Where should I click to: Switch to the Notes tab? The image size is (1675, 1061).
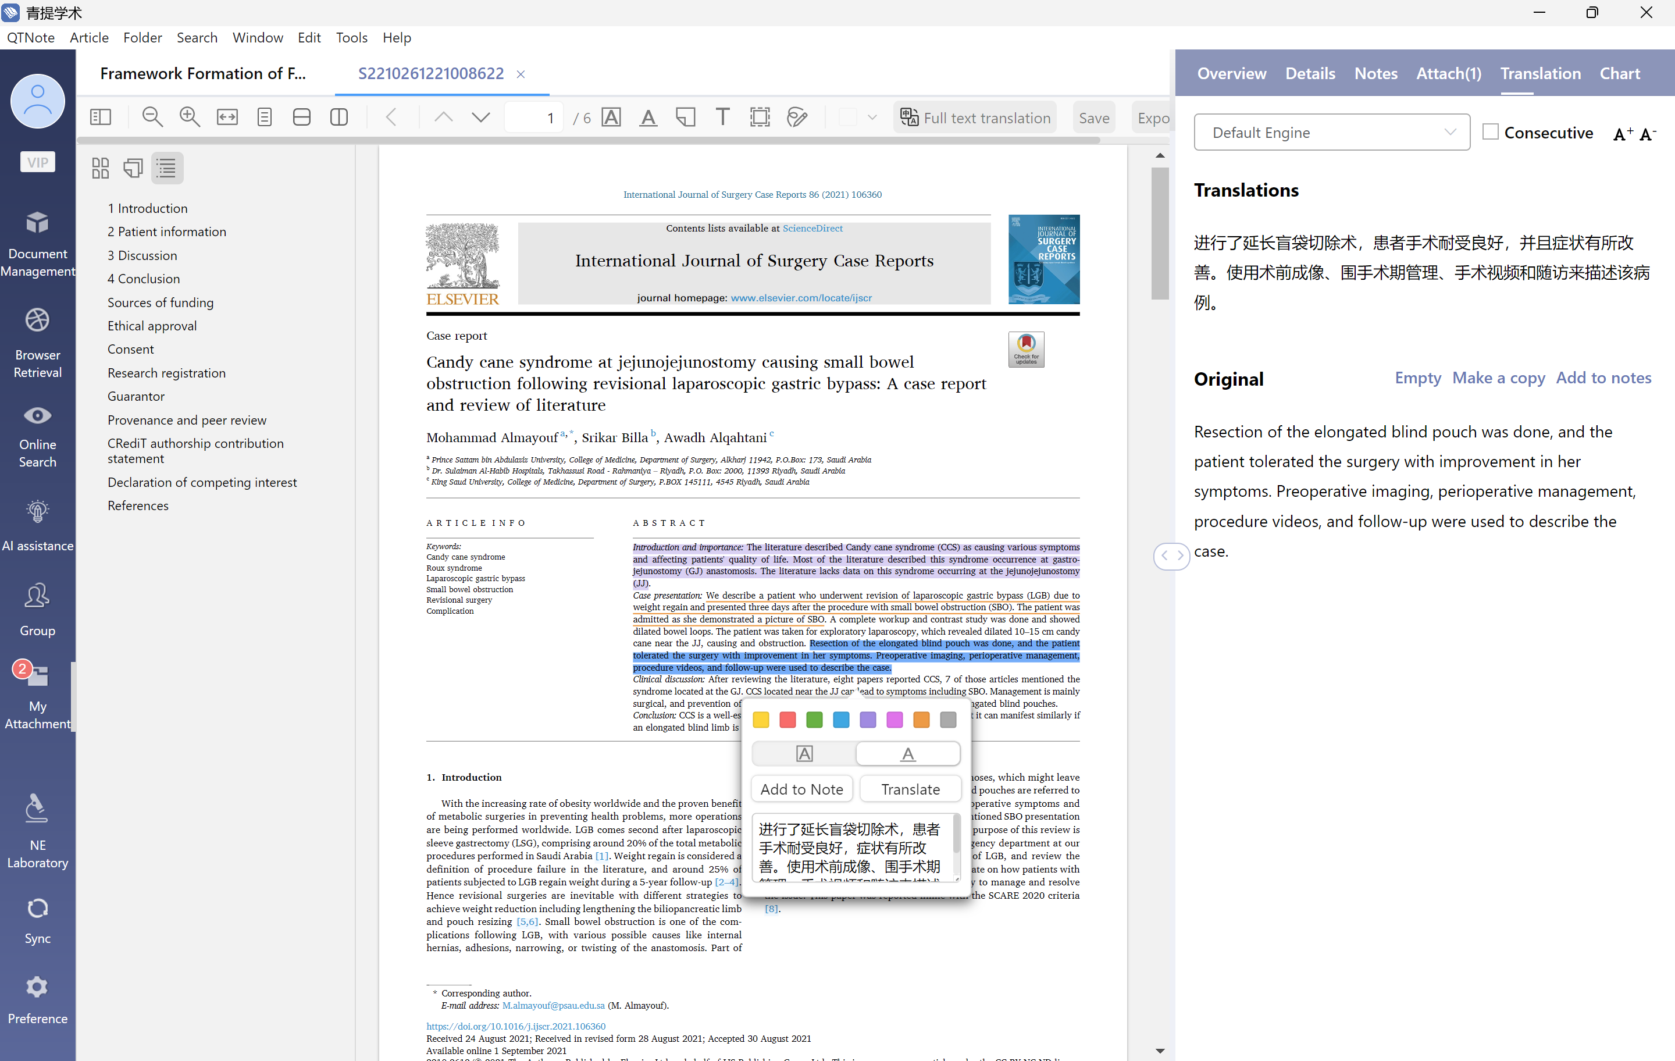tap(1376, 73)
